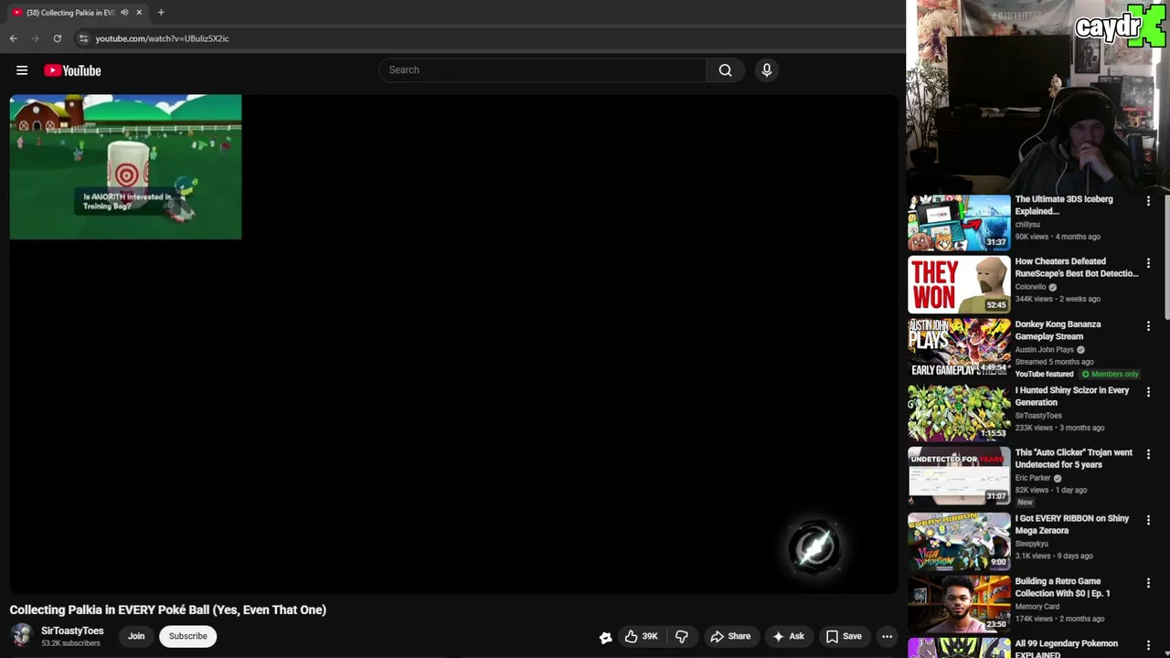Image resolution: width=1170 pixels, height=658 pixels.
Task: Open the YouTube guide hamburger menu
Action: click(22, 70)
